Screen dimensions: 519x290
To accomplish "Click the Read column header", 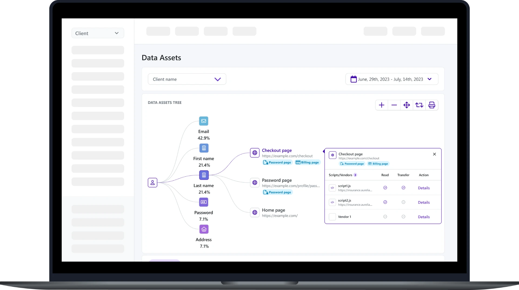I will (385, 175).
